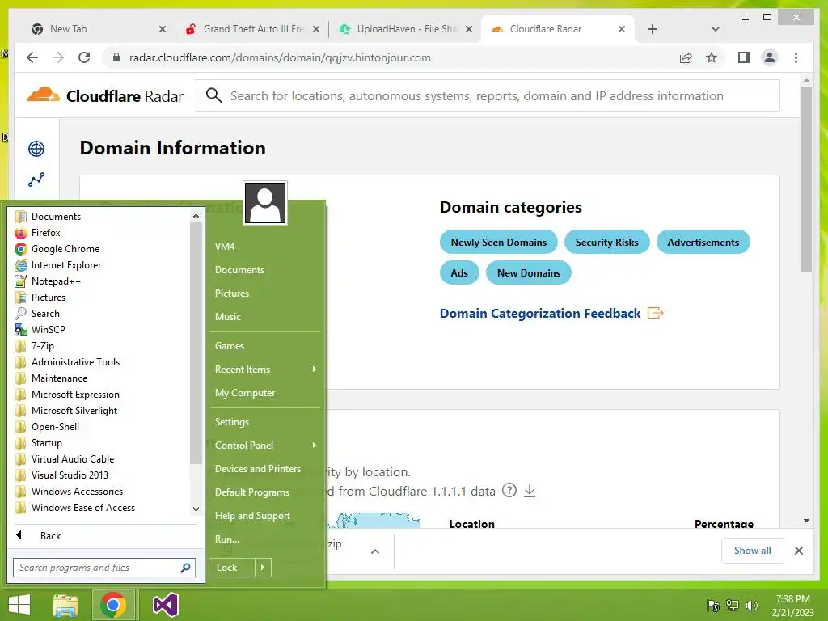Click the page vertical scrollbar thumb
828x621 pixels.
pos(806,179)
